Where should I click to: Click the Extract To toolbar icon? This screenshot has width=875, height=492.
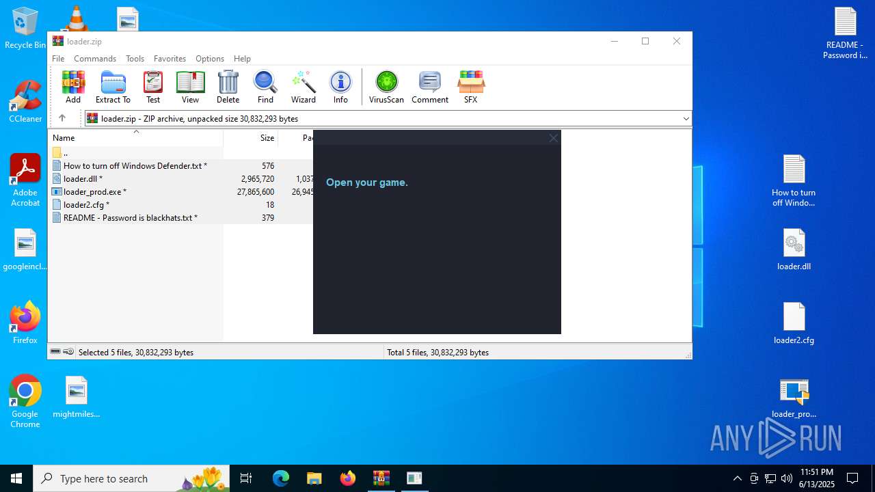[x=113, y=87]
